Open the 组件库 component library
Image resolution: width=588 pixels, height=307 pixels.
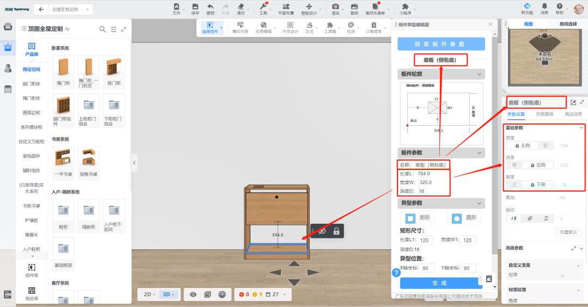[x=32, y=271]
